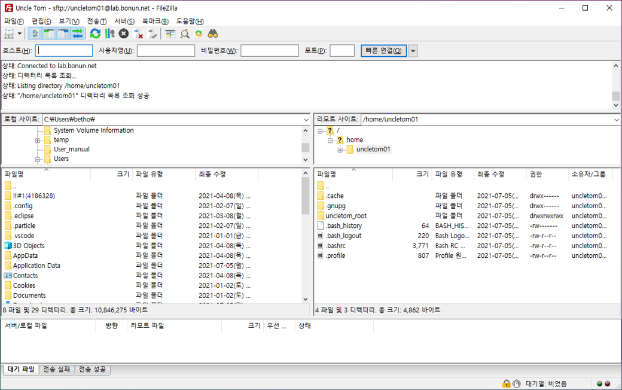Select .vscode folder in local list
This screenshot has height=390, width=622.
pyautogui.click(x=23, y=236)
